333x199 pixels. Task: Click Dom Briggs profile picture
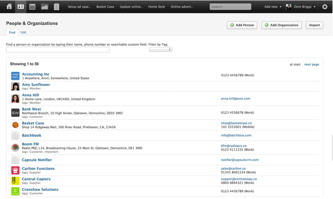pyautogui.click(x=288, y=7)
